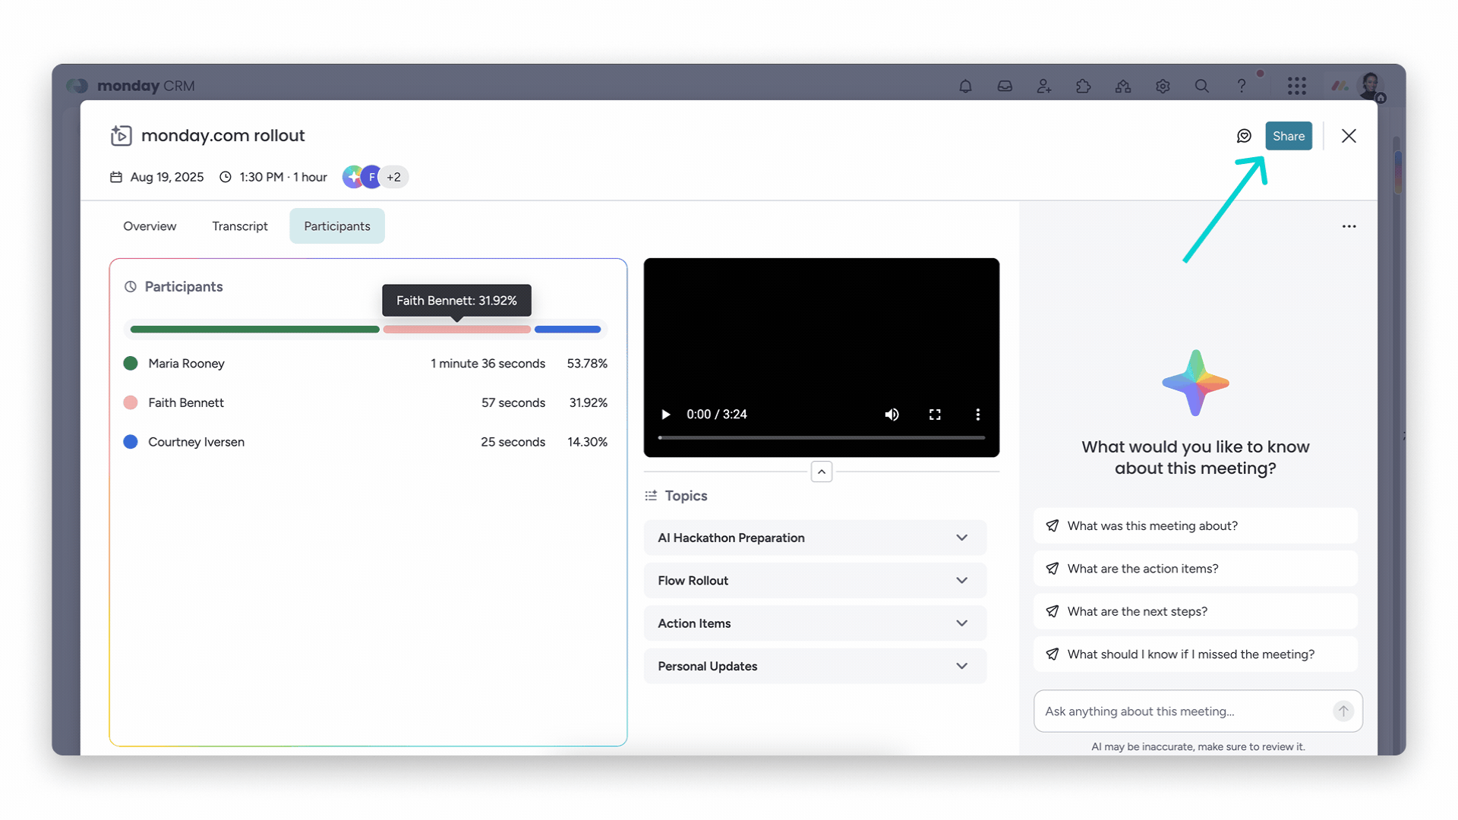The image size is (1458, 820).
Task: Open video more options menu
Action: point(977,415)
